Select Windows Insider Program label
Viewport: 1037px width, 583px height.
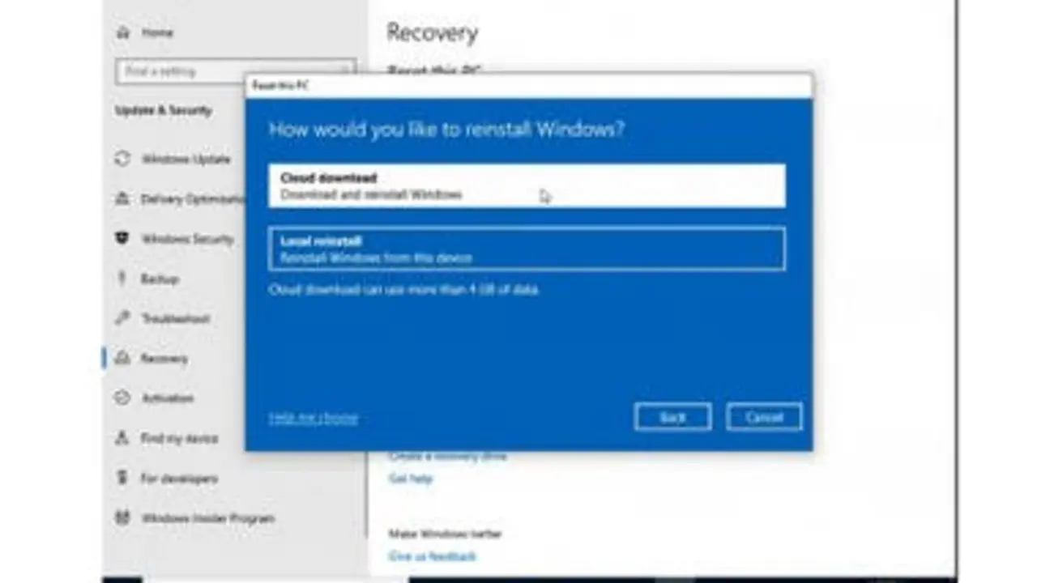pyautogui.click(x=208, y=517)
